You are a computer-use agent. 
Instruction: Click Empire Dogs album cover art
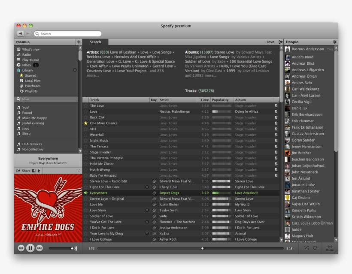[x=48, y=208]
